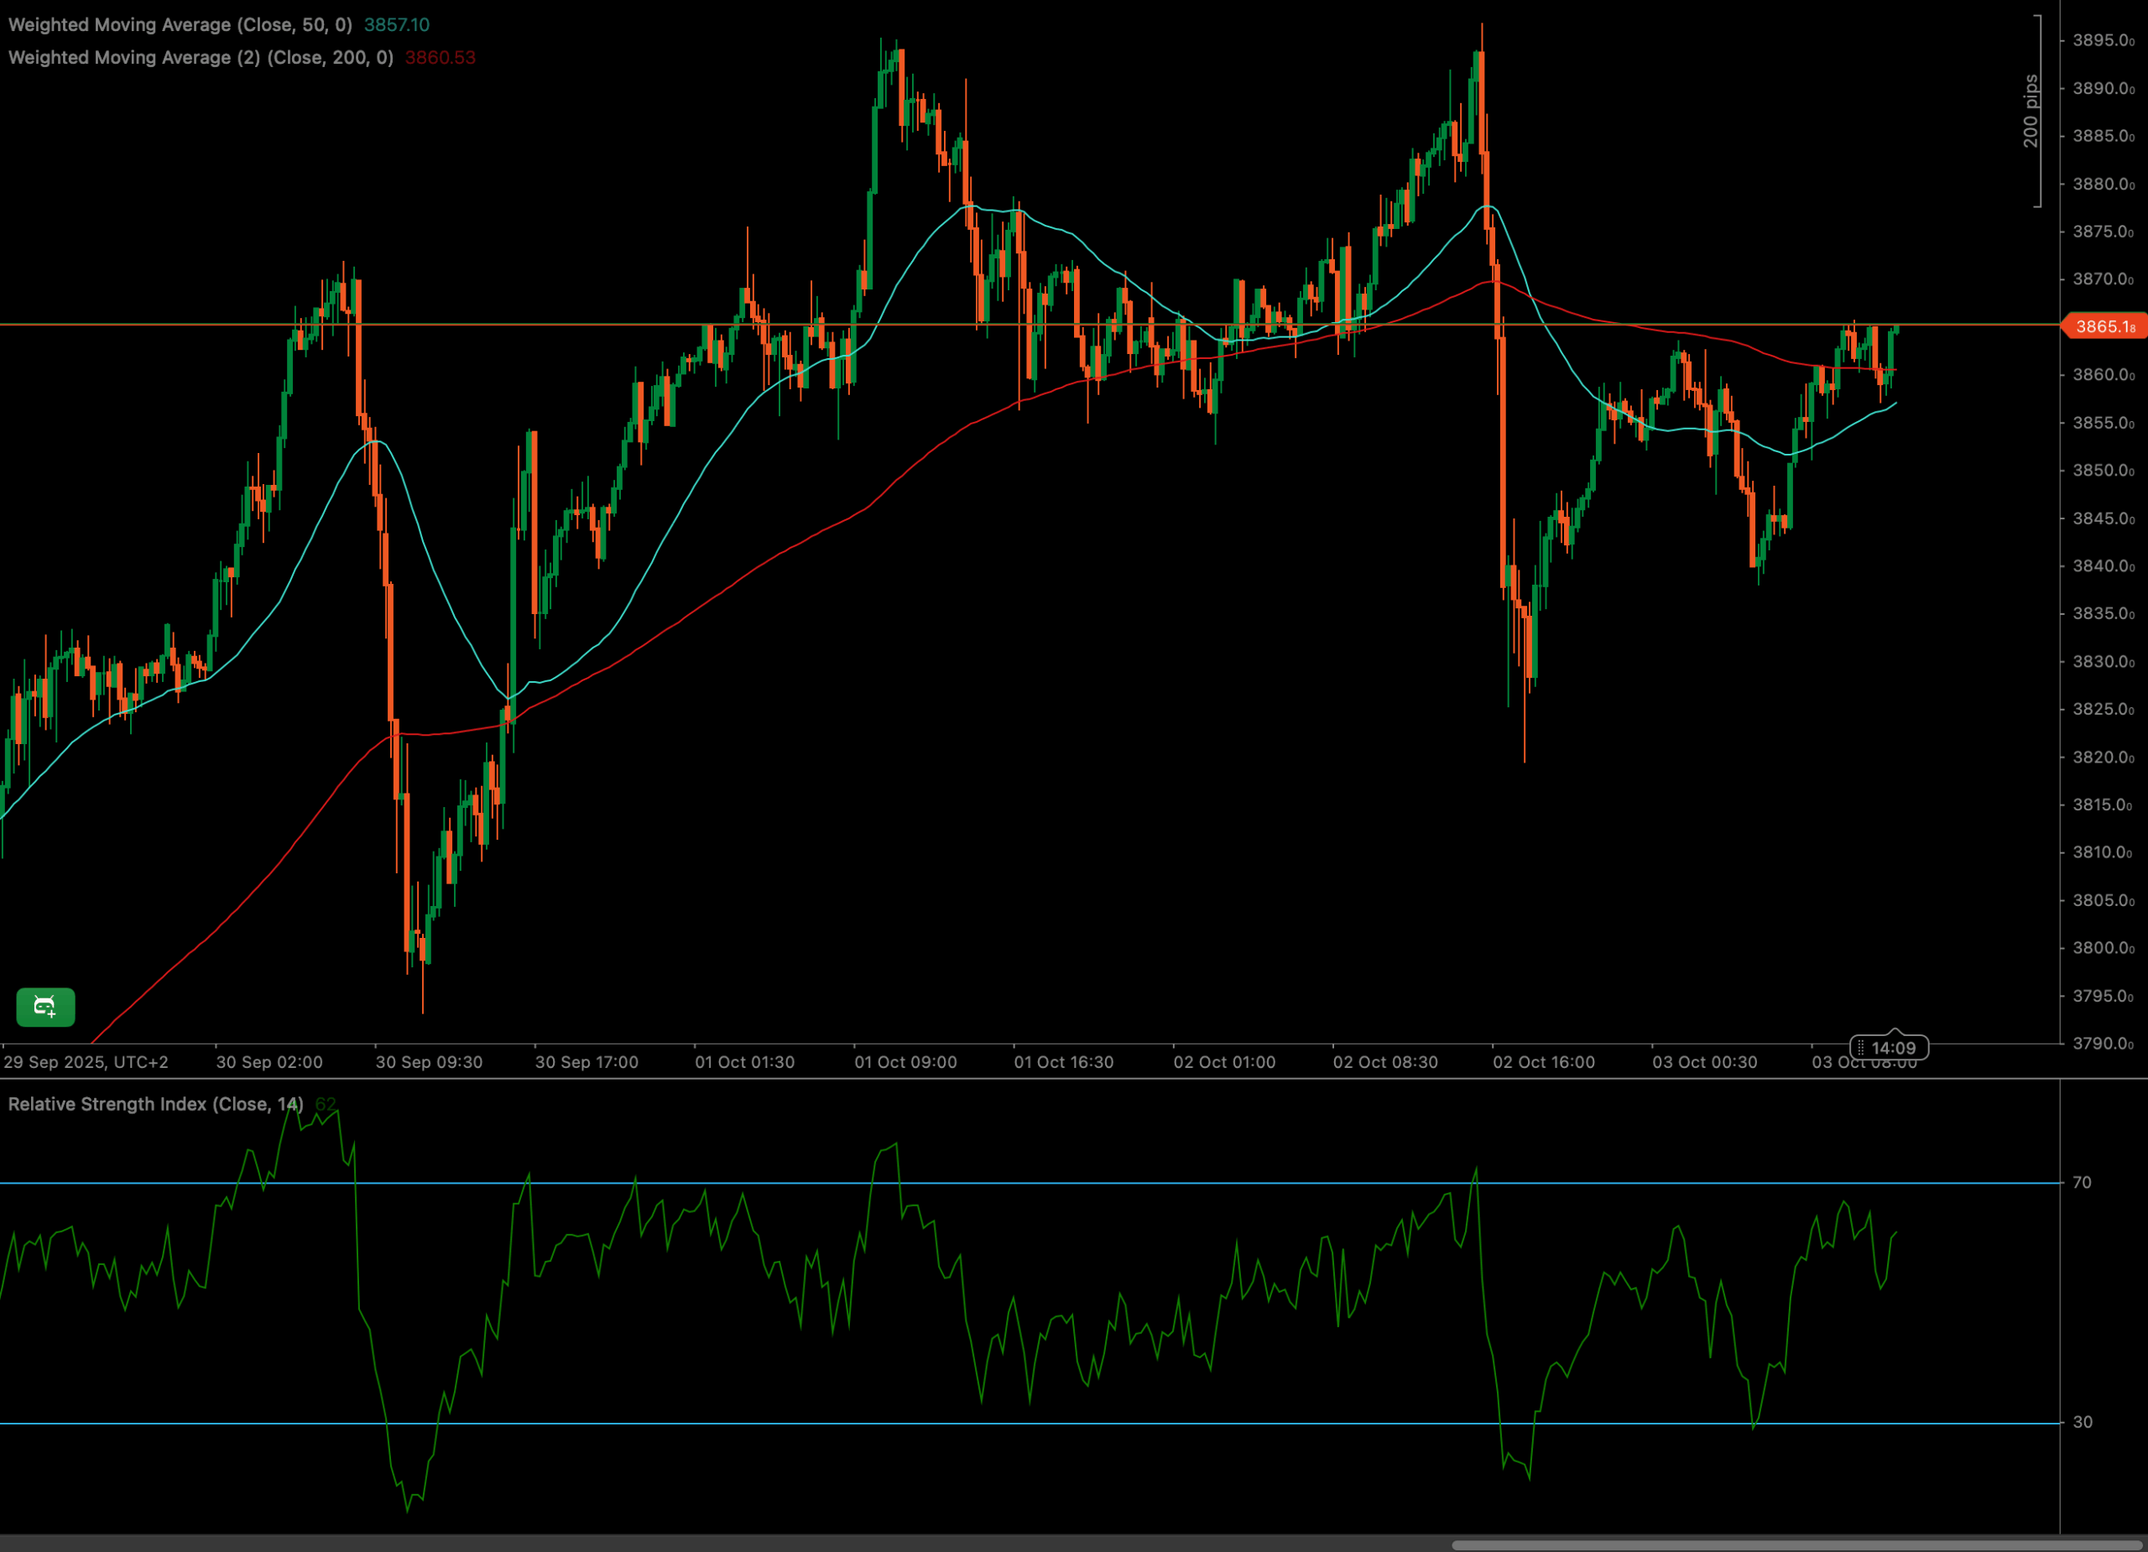Click the 3895.0 price axis label
The width and height of the screenshot is (2148, 1552).
pos(2103,41)
